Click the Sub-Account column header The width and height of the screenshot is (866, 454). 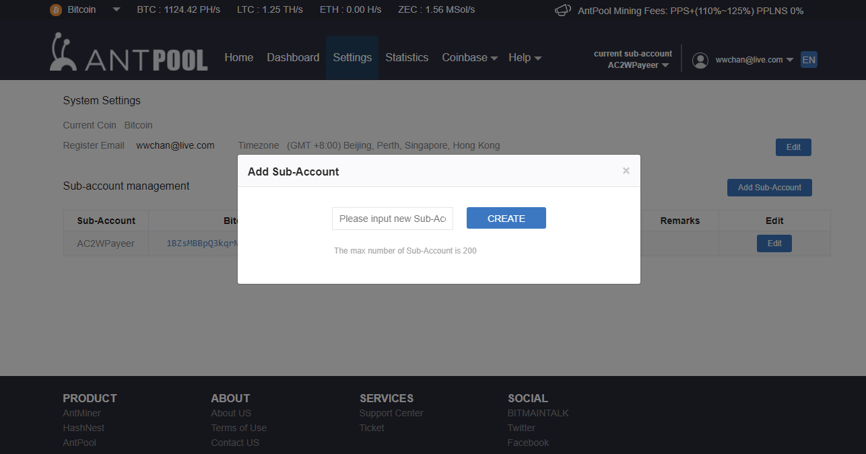click(106, 221)
